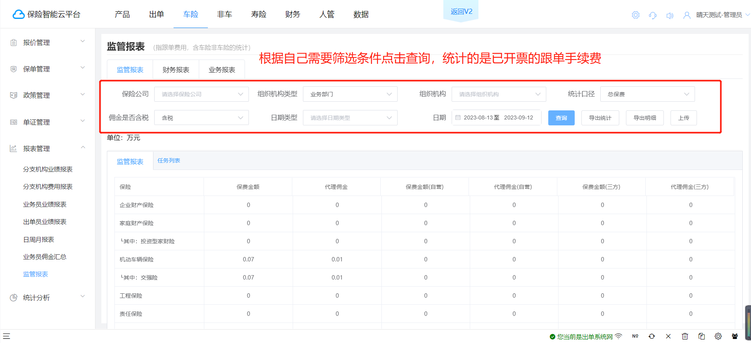Click the speaker announcement icon
751x343 pixels.
click(670, 15)
